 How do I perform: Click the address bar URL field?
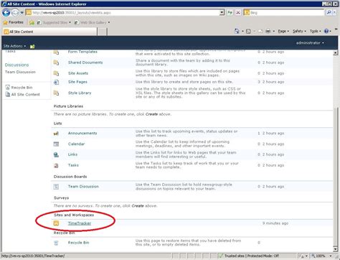tap(123, 12)
